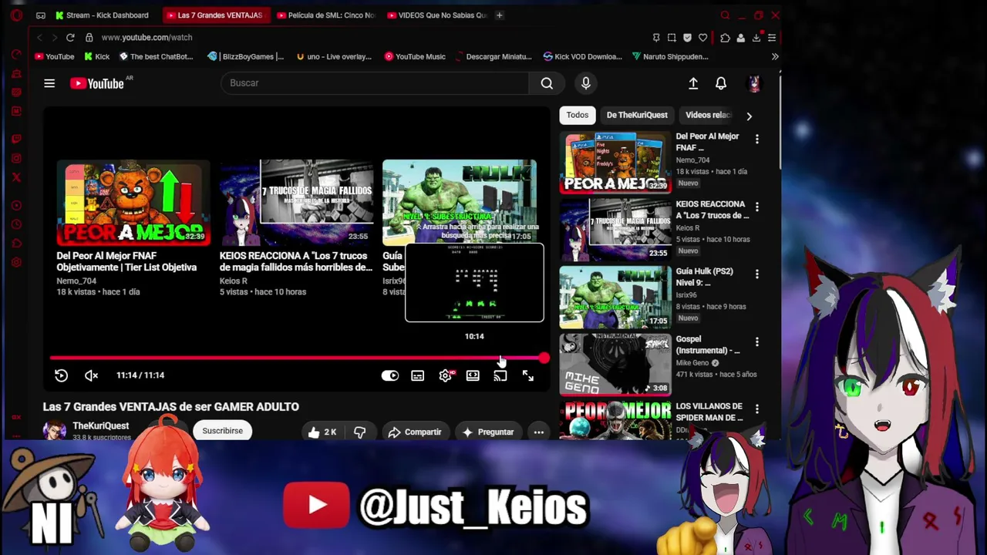Open the account avatar menu
Viewport: 987px width, 555px height.
754,83
